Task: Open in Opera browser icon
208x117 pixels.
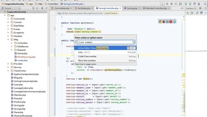Action: pos(171,22)
